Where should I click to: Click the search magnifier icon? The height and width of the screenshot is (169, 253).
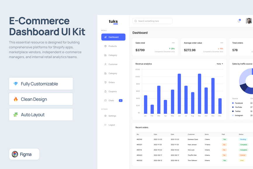pyautogui.click(x=136, y=21)
